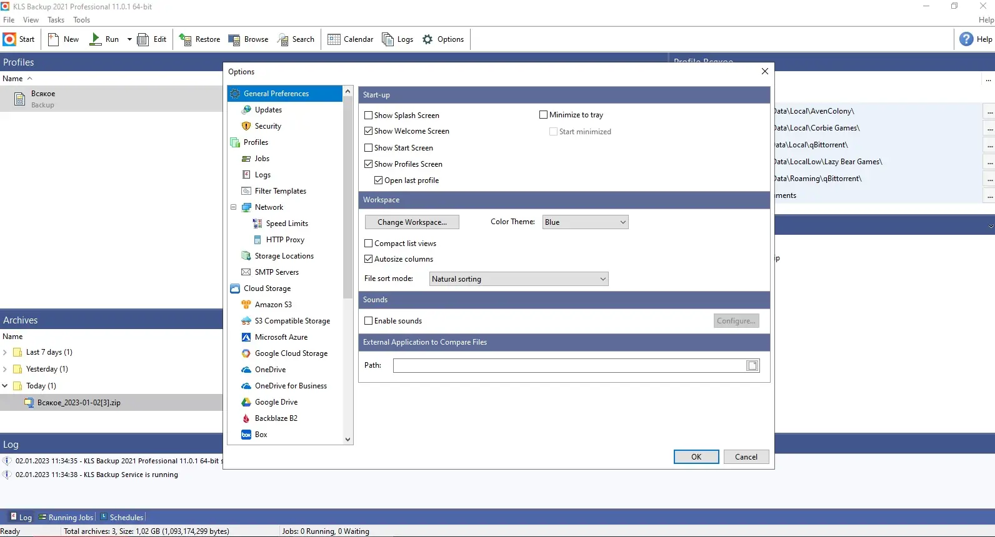Select Всякое_2023-01-02[3].zip archive
This screenshot has height=537, width=995.
tap(111, 403)
